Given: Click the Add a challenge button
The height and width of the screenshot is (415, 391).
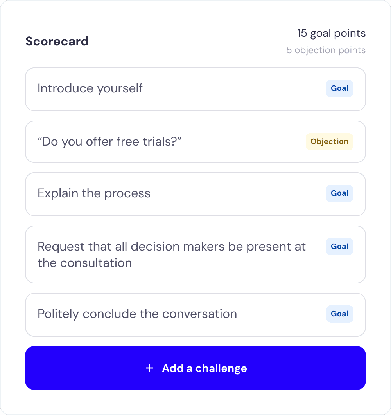Looking at the screenshot, I should pyautogui.click(x=195, y=368).
